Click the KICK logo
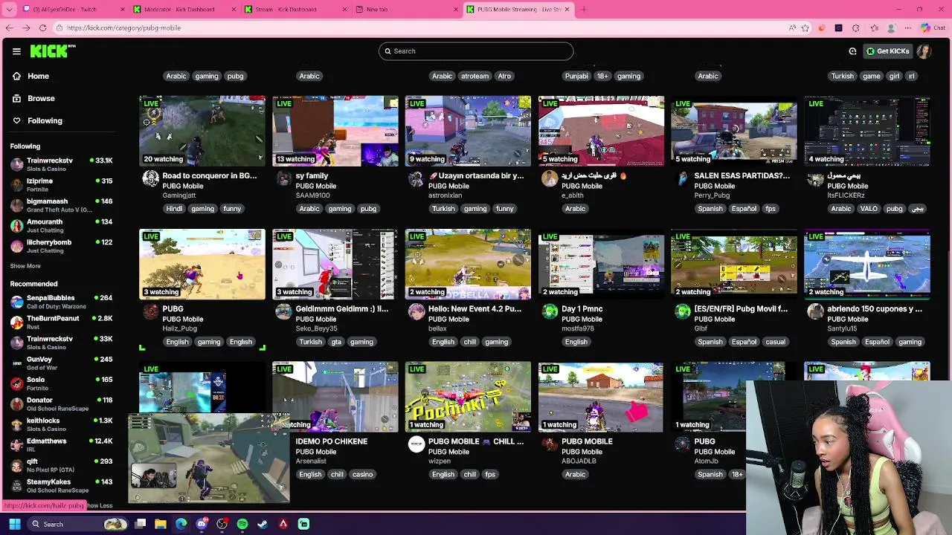Image resolution: width=952 pixels, height=535 pixels. [52, 51]
